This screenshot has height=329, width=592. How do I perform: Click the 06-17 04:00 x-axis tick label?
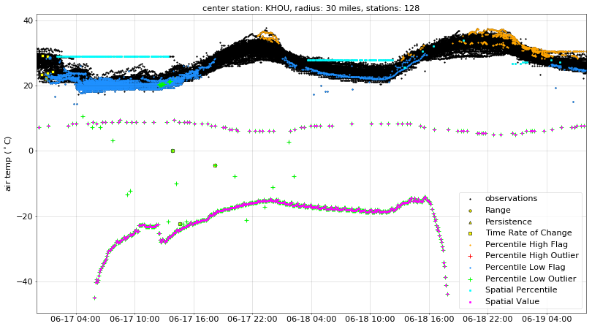pos(77,319)
